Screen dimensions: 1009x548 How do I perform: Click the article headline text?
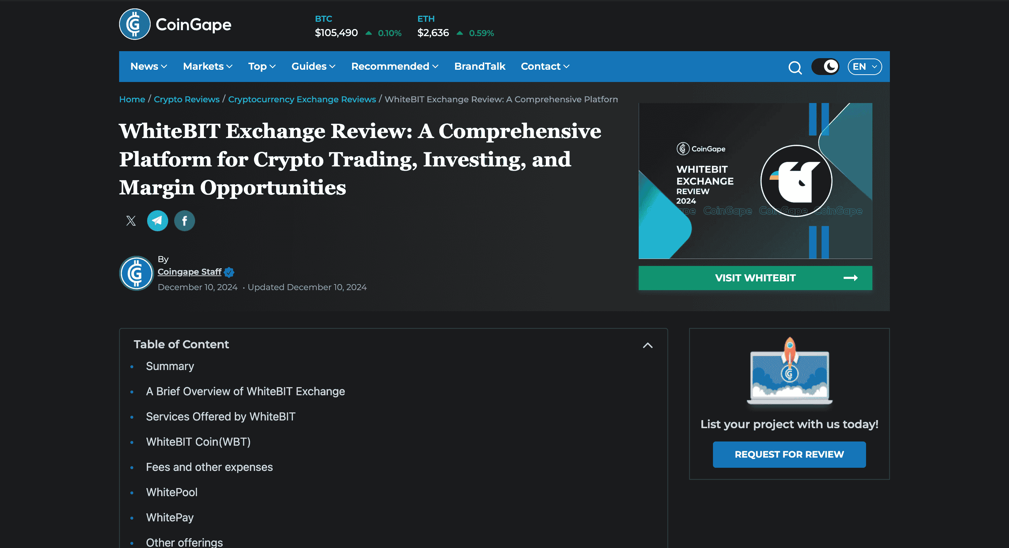[x=360, y=159]
